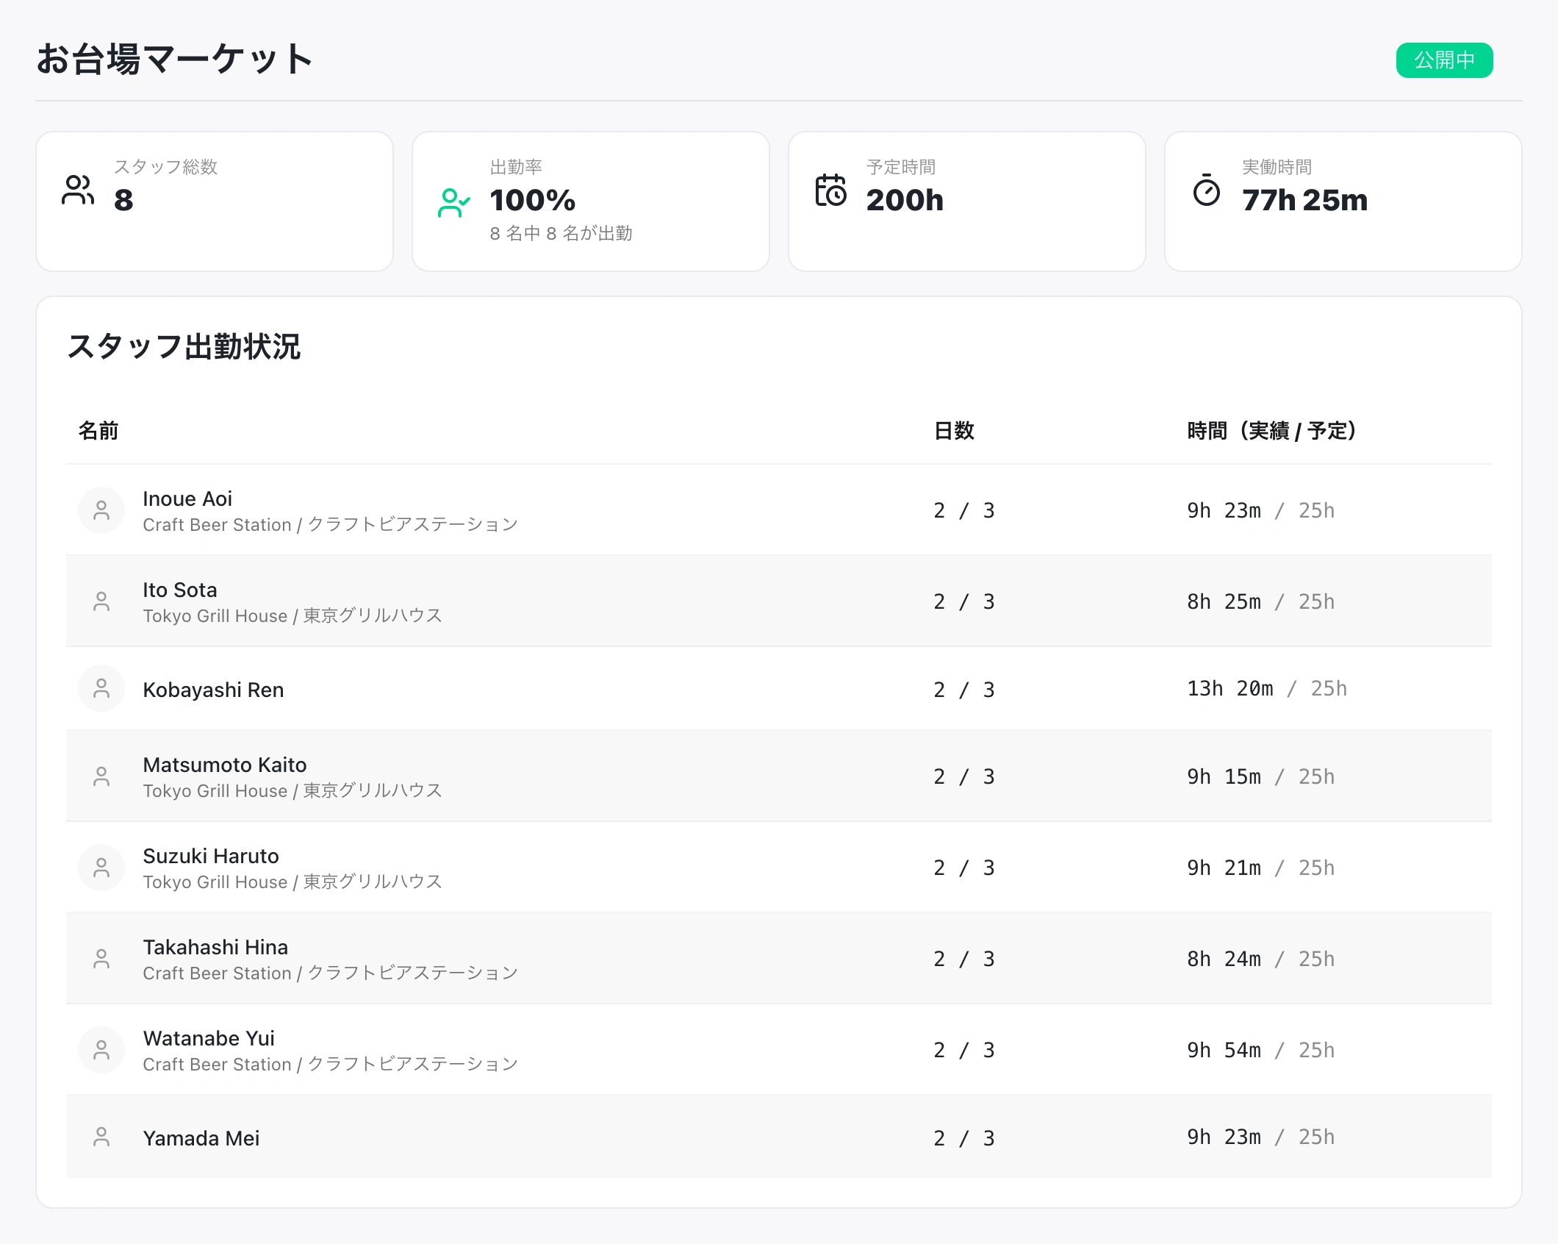Click the 9h 21m hours value
1558x1244 pixels.
pos(1224,868)
